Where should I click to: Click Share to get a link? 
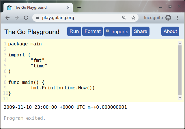click(140, 32)
